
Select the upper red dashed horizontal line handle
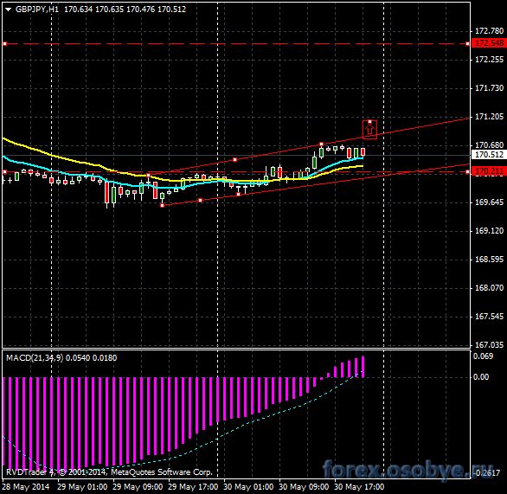4,43
